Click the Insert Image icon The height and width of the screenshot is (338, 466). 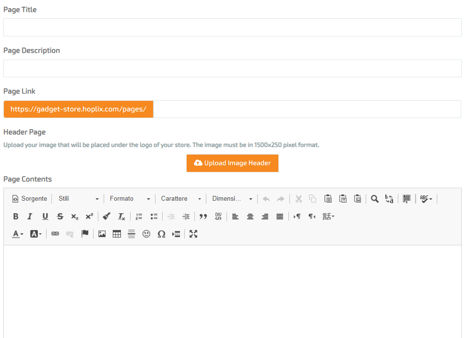coord(102,234)
